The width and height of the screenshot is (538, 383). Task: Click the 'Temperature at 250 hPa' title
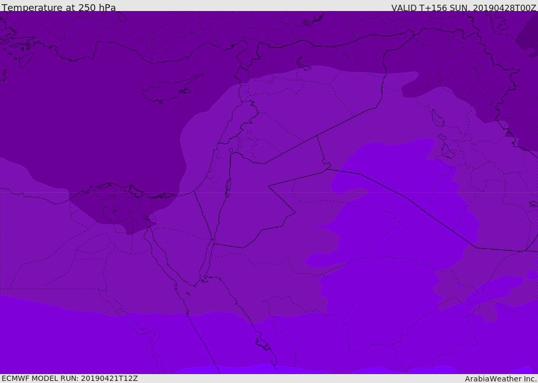coord(59,7)
